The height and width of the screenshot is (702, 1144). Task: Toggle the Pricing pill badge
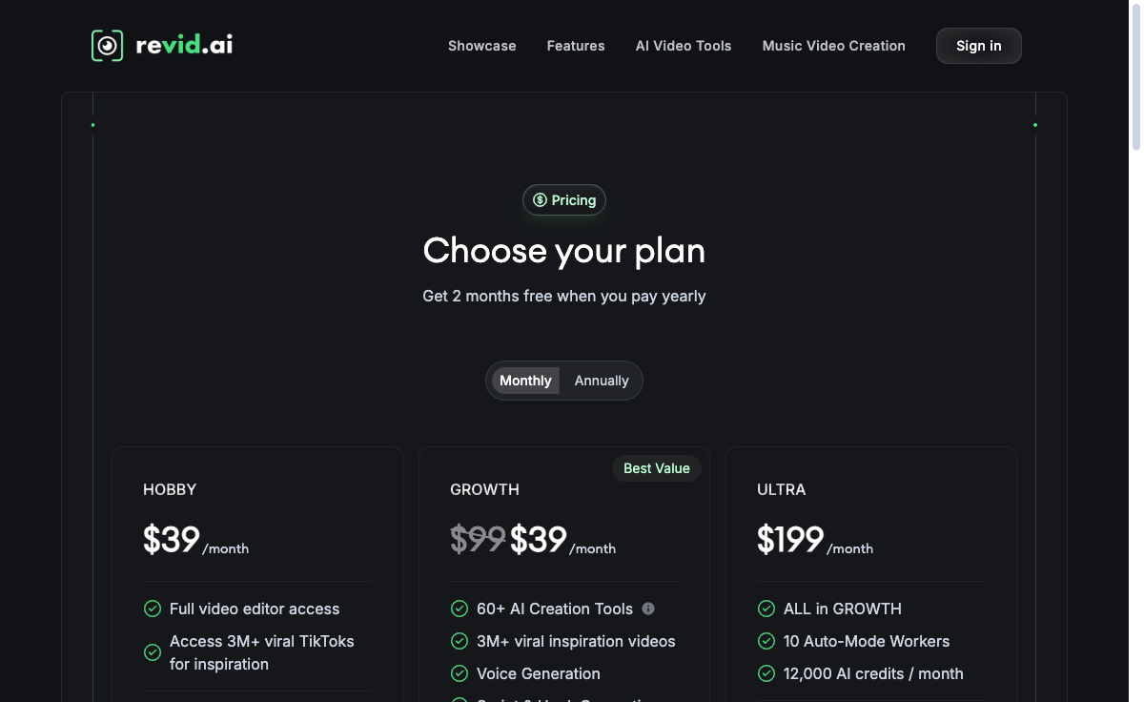(x=564, y=200)
